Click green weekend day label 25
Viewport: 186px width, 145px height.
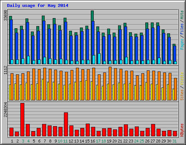[x=142, y=141]
